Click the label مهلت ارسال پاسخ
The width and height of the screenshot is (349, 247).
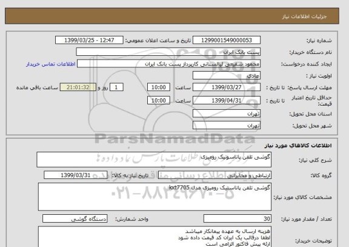pos(309,87)
